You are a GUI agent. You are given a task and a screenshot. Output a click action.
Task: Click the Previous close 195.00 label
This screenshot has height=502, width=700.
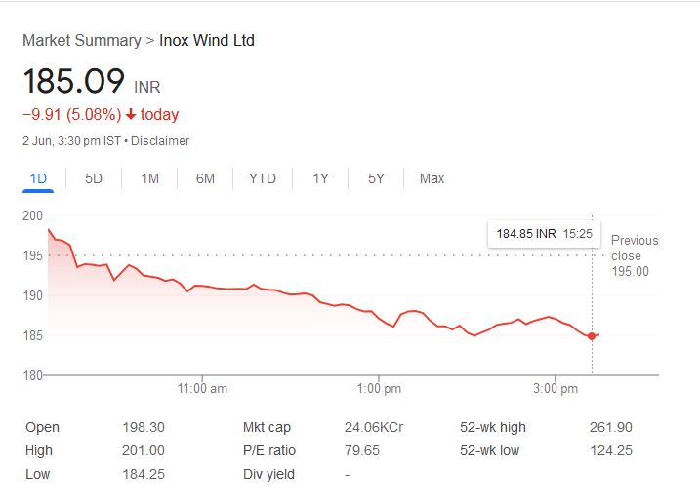click(634, 255)
